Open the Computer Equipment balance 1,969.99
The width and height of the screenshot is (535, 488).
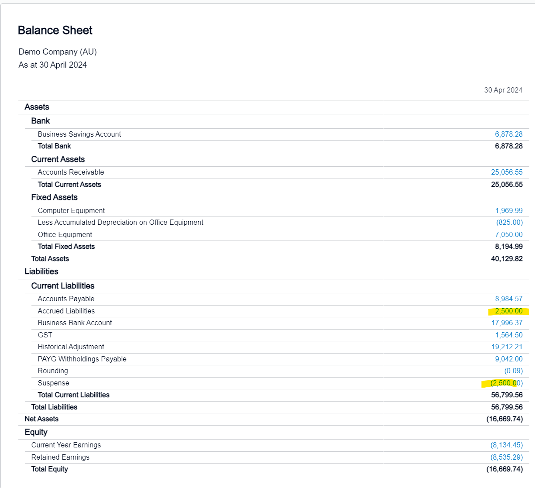click(509, 210)
